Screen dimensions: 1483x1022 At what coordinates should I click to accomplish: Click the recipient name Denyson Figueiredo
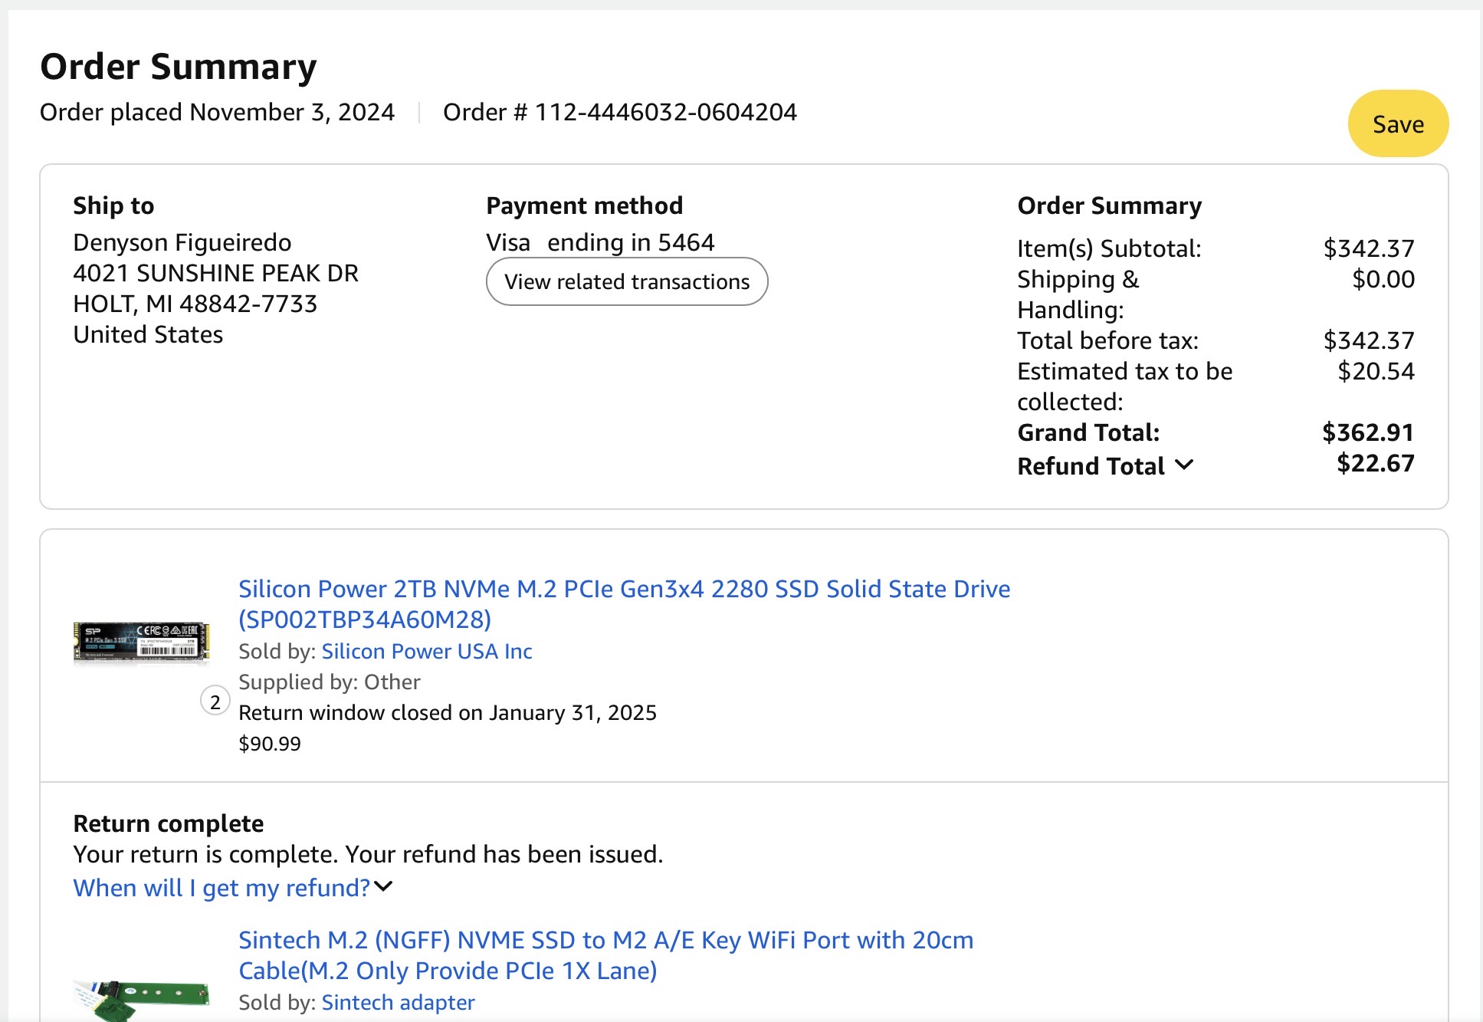point(182,243)
